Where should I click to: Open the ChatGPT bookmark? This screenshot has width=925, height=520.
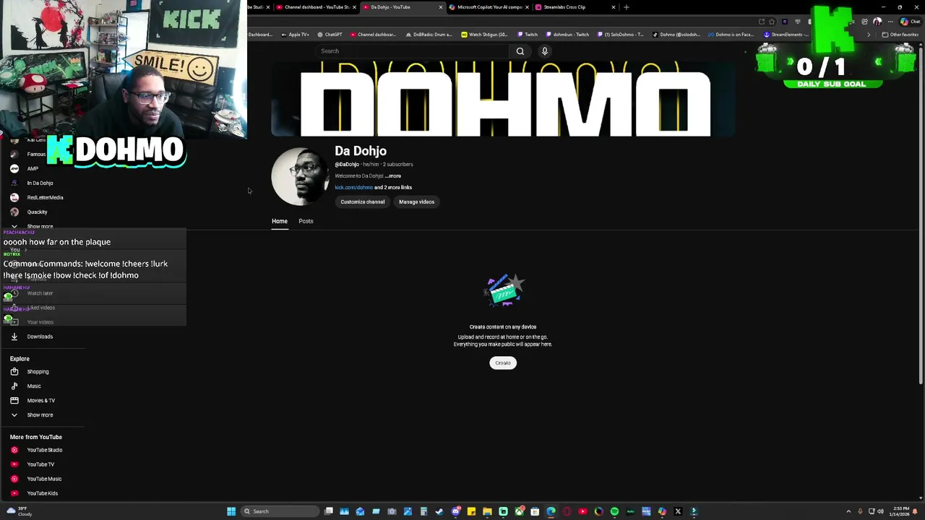pos(330,35)
